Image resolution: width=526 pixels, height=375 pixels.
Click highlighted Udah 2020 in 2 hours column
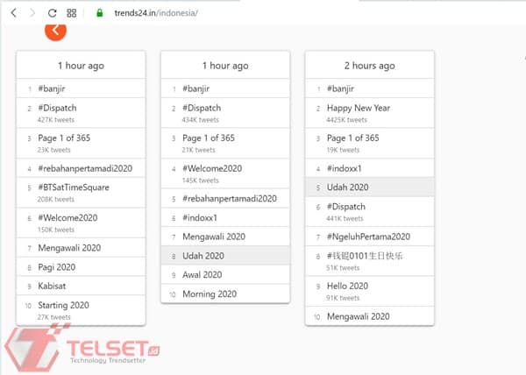347,187
